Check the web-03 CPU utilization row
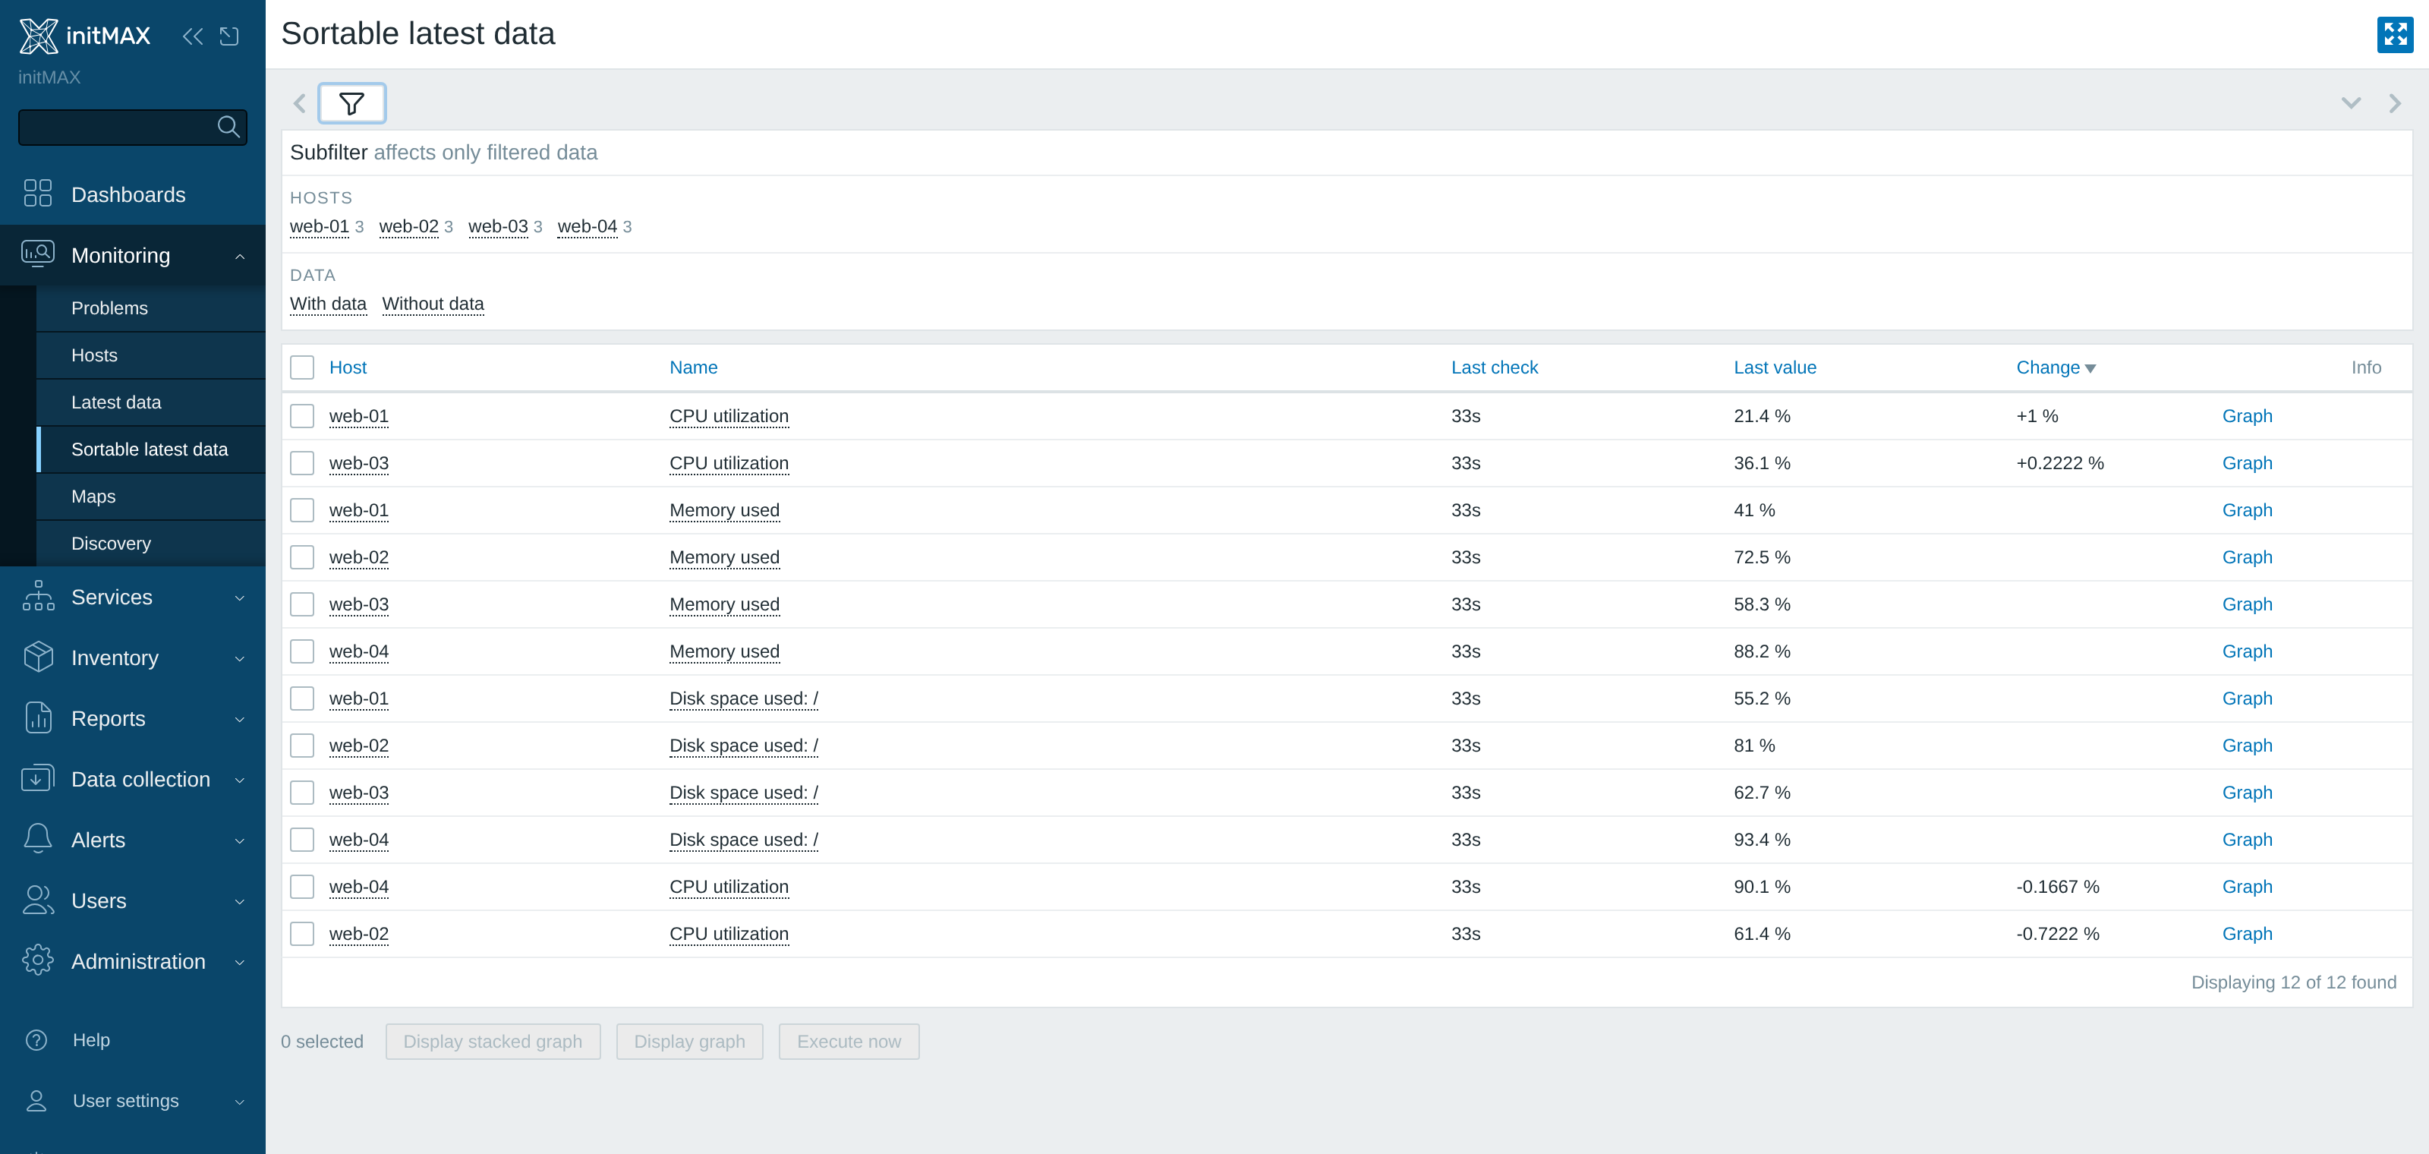2429x1154 pixels. 302,463
